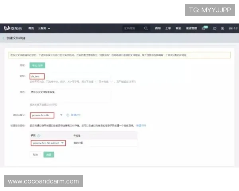
Task: Click the 自动分配 IP address cell
Action: pos(78,143)
